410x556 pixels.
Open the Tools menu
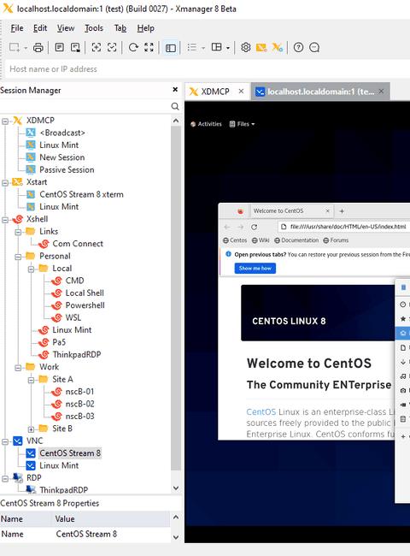pyautogui.click(x=94, y=28)
